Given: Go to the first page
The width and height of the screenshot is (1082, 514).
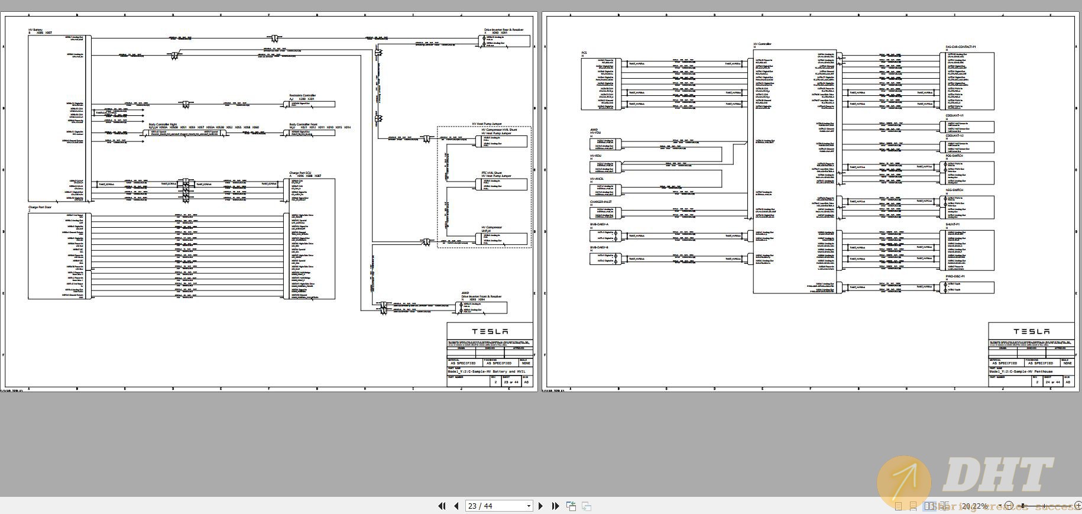Looking at the screenshot, I should coord(442,506).
